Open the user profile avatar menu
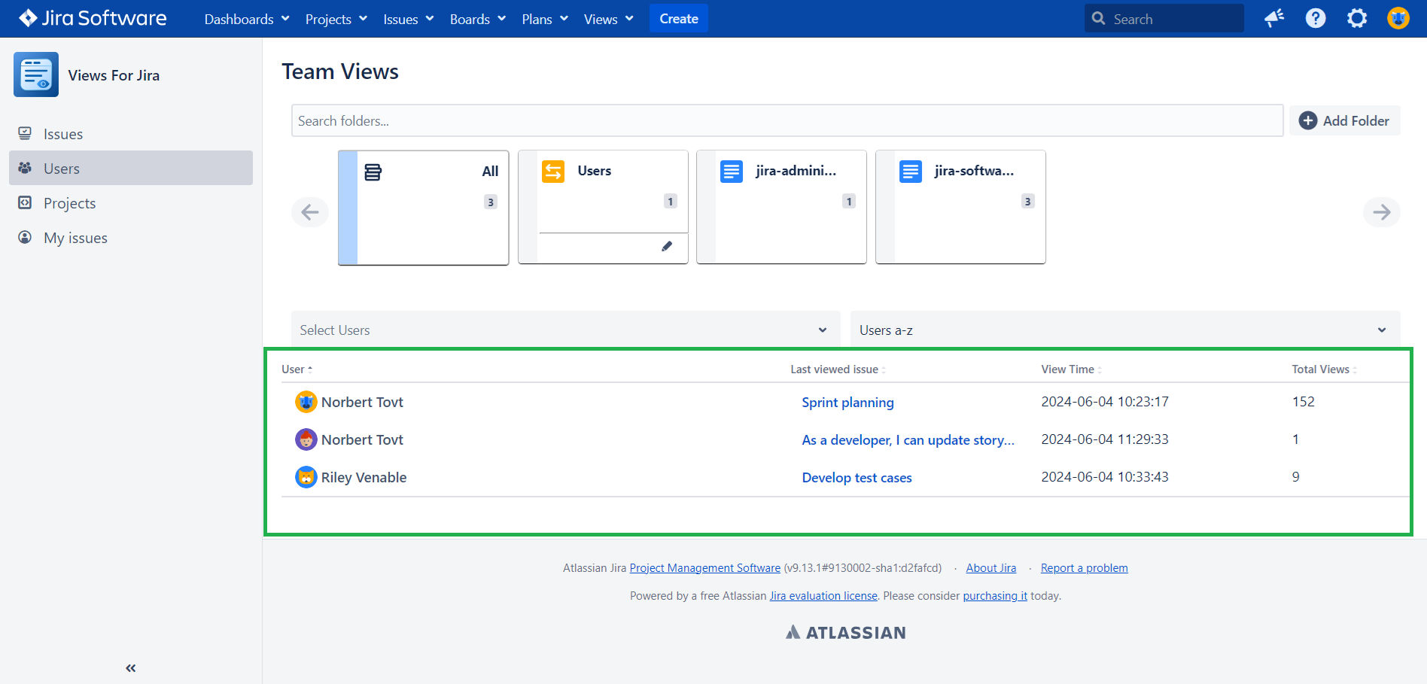 [x=1398, y=19]
